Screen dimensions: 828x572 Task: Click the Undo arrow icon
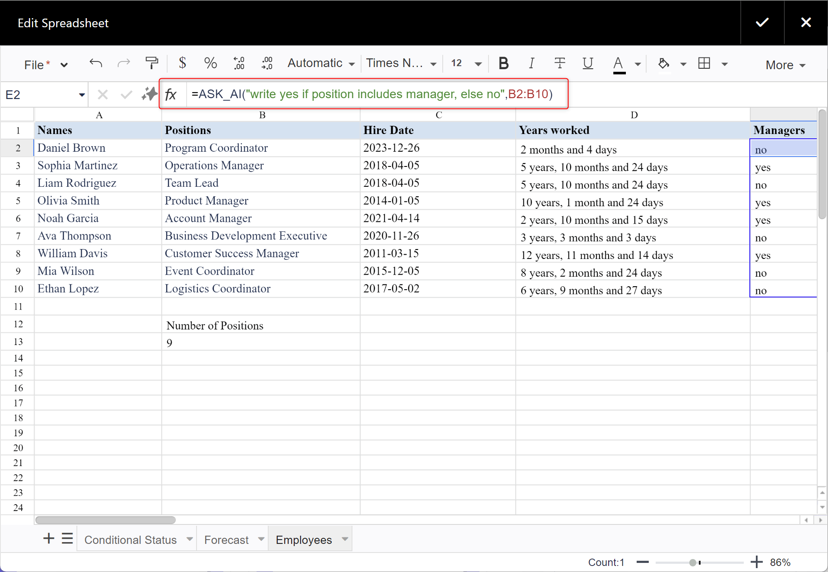click(x=95, y=64)
